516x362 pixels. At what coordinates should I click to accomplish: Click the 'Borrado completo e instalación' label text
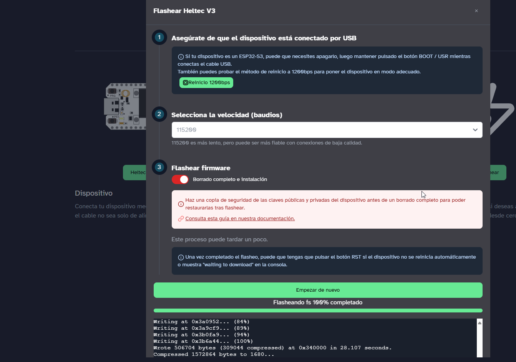[x=230, y=179]
